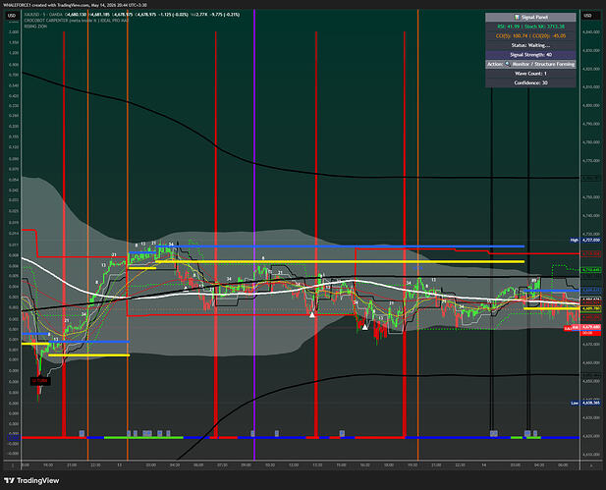Click the 'Wave Count: 1' row
The width and height of the screenshot is (606, 490).
point(530,74)
